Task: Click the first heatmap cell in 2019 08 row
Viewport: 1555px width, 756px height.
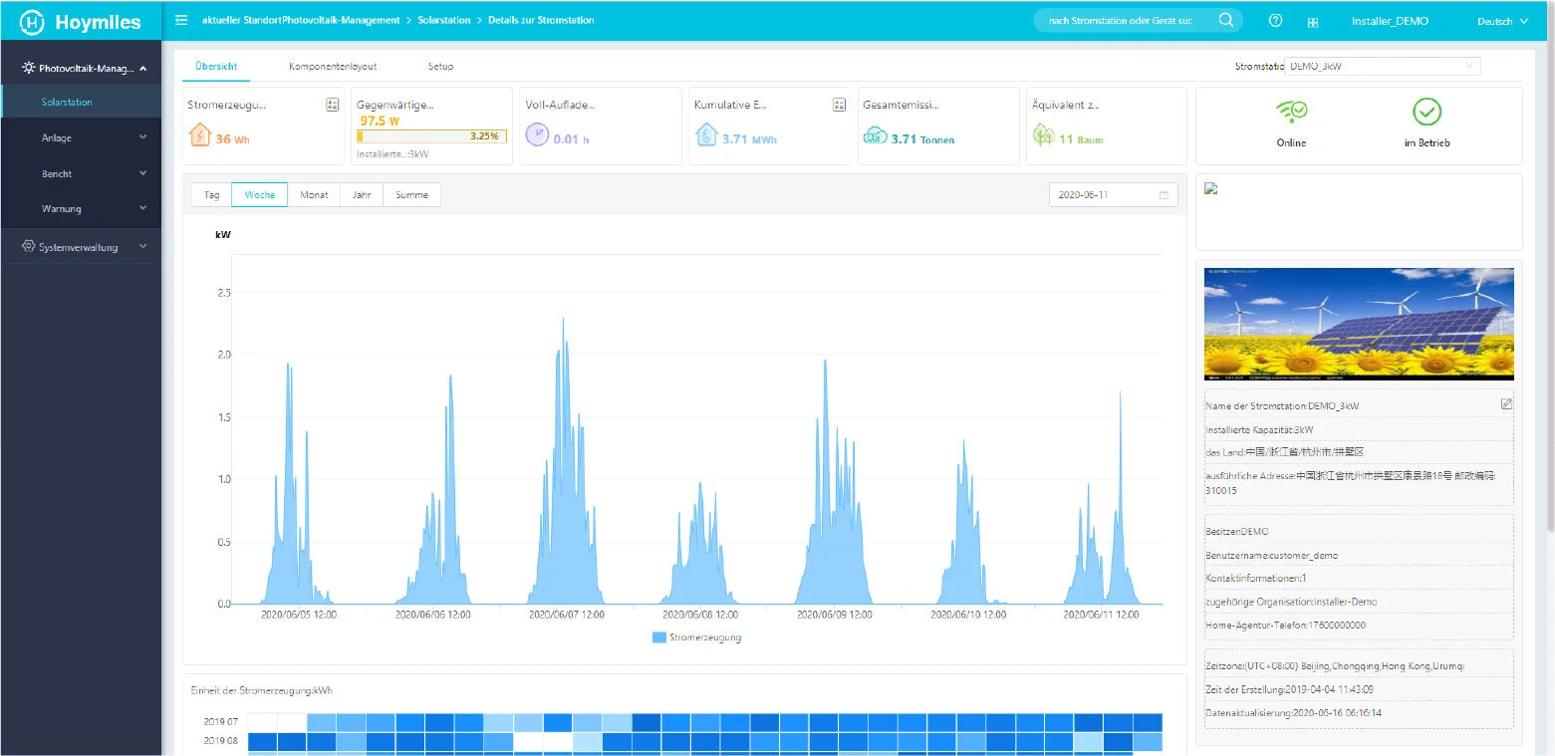Action: tap(262, 742)
